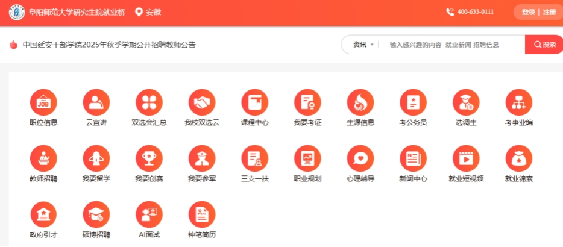This screenshot has width=563, height=247.
Task: Open the 考公务员 icon
Action: (x=413, y=102)
